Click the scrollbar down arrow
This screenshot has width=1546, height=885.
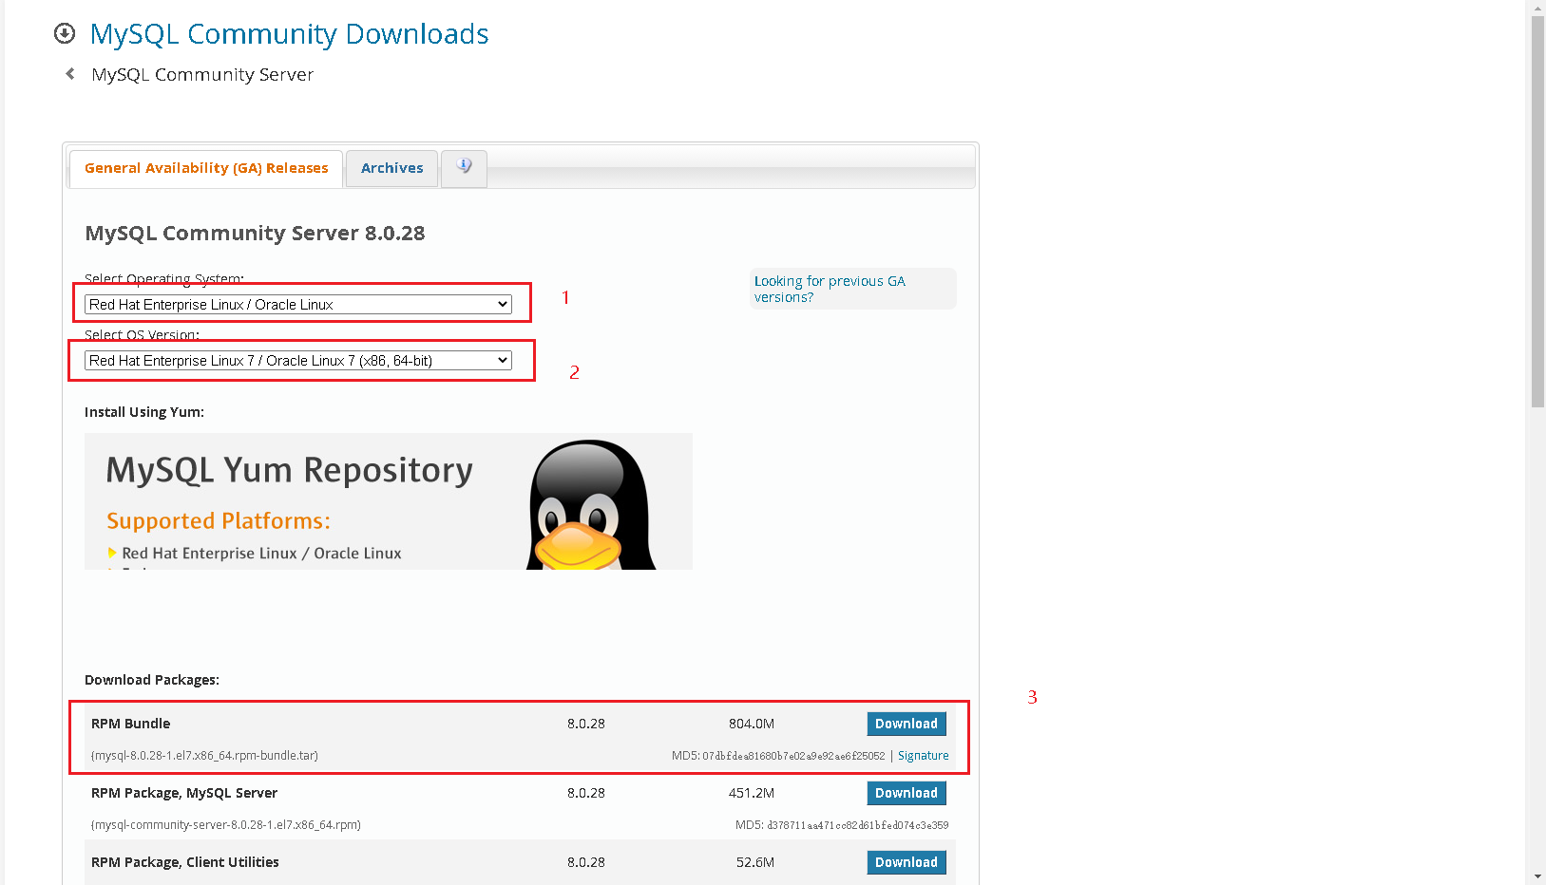[x=1537, y=876]
